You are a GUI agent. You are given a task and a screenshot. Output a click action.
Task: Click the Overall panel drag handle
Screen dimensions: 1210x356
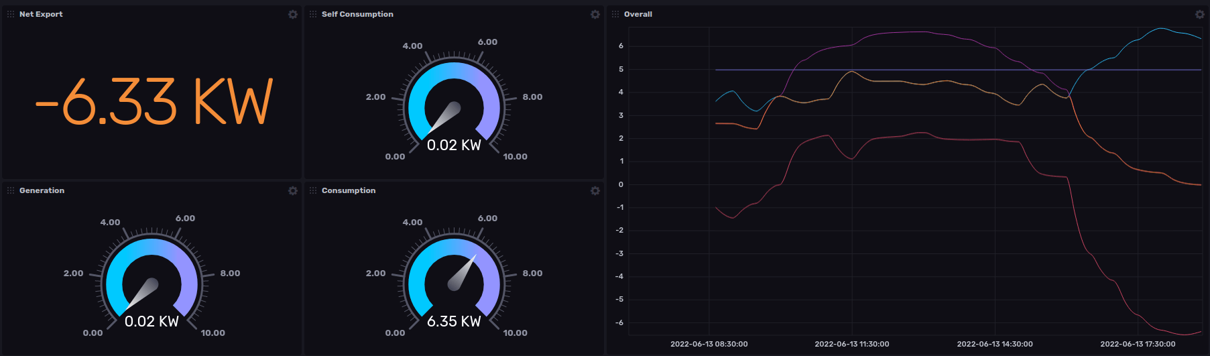(615, 14)
